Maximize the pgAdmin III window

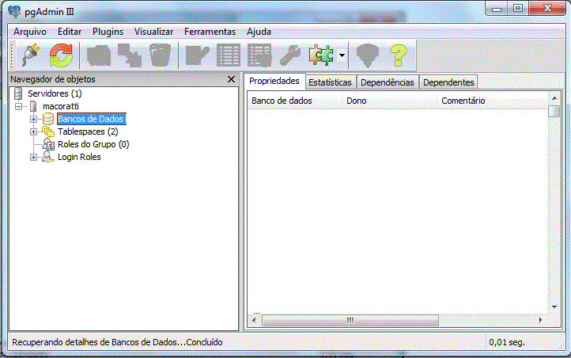(x=518, y=9)
